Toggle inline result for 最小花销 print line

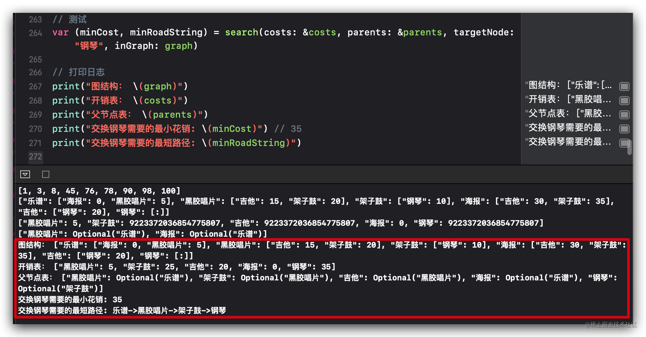point(624,129)
